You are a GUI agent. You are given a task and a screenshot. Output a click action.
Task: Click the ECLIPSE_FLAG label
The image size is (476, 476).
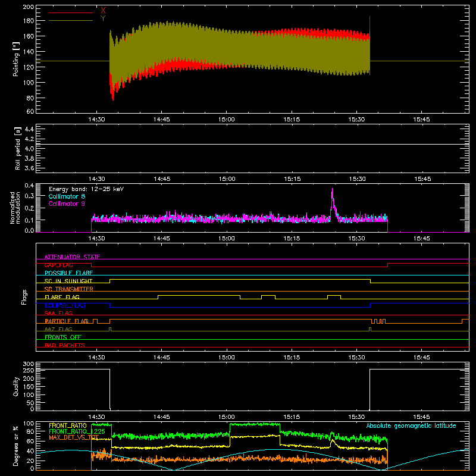pos(65,305)
